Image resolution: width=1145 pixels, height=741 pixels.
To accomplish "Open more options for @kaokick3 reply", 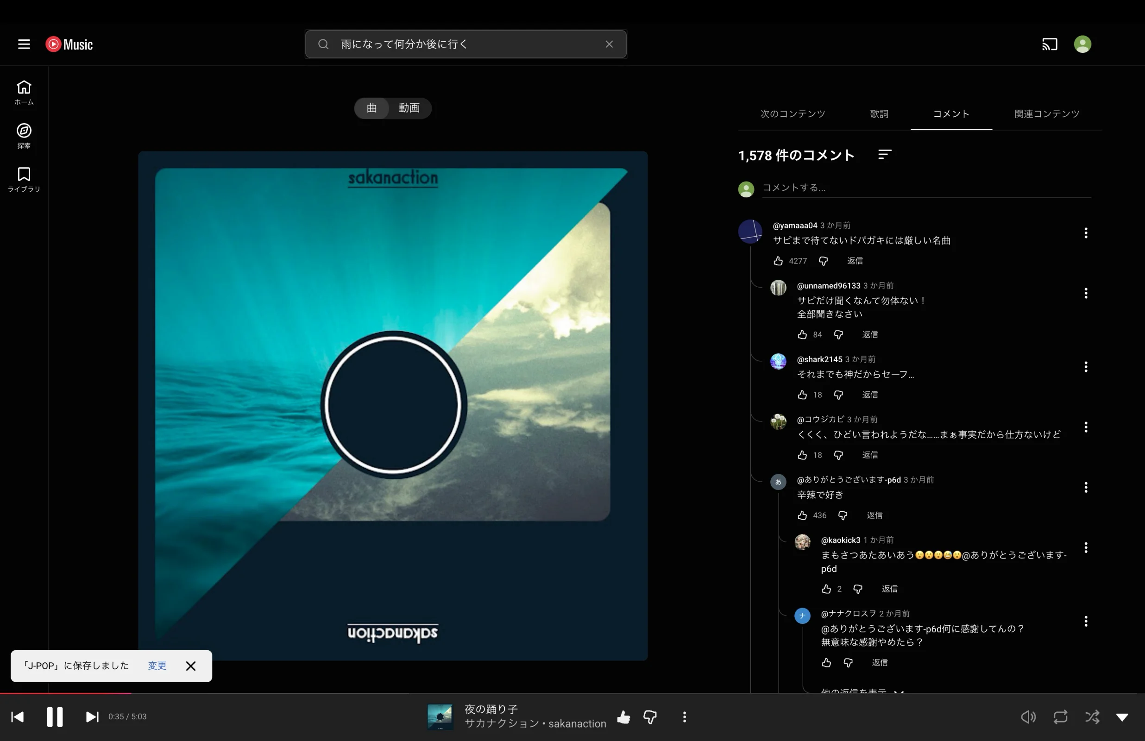I will pyautogui.click(x=1086, y=547).
